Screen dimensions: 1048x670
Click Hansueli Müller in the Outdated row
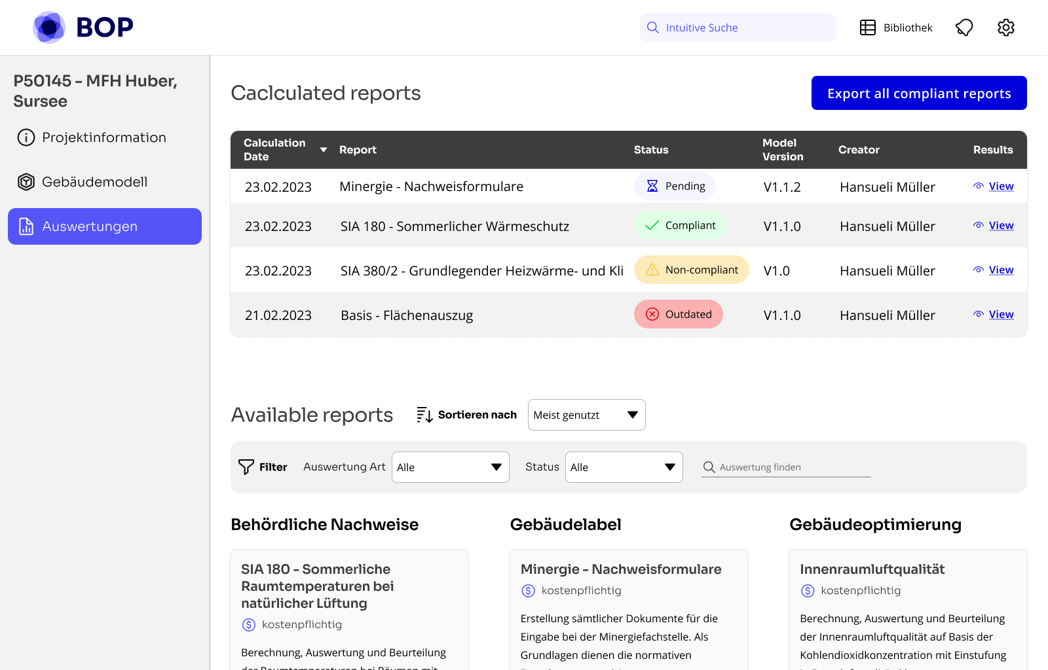point(888,315)
